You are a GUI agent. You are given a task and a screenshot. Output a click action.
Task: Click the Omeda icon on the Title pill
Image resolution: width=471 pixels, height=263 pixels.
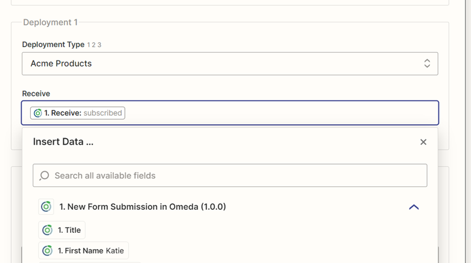pos(47,230)
